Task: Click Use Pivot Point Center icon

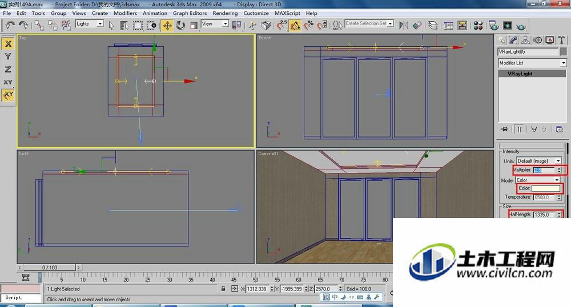Action: click(x=237, y=25)
